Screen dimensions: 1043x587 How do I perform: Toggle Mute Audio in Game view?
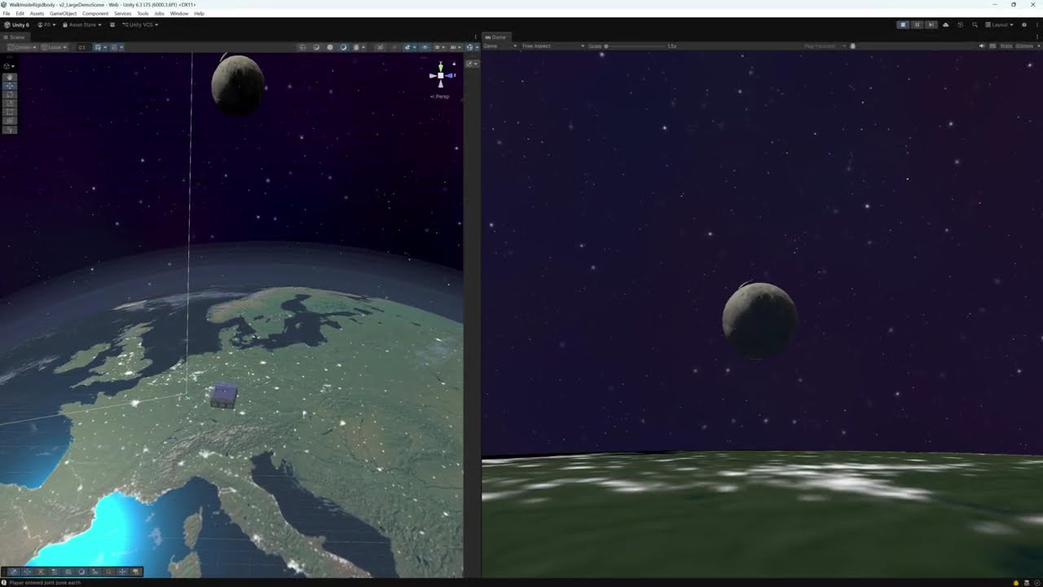tap(981, 46)
